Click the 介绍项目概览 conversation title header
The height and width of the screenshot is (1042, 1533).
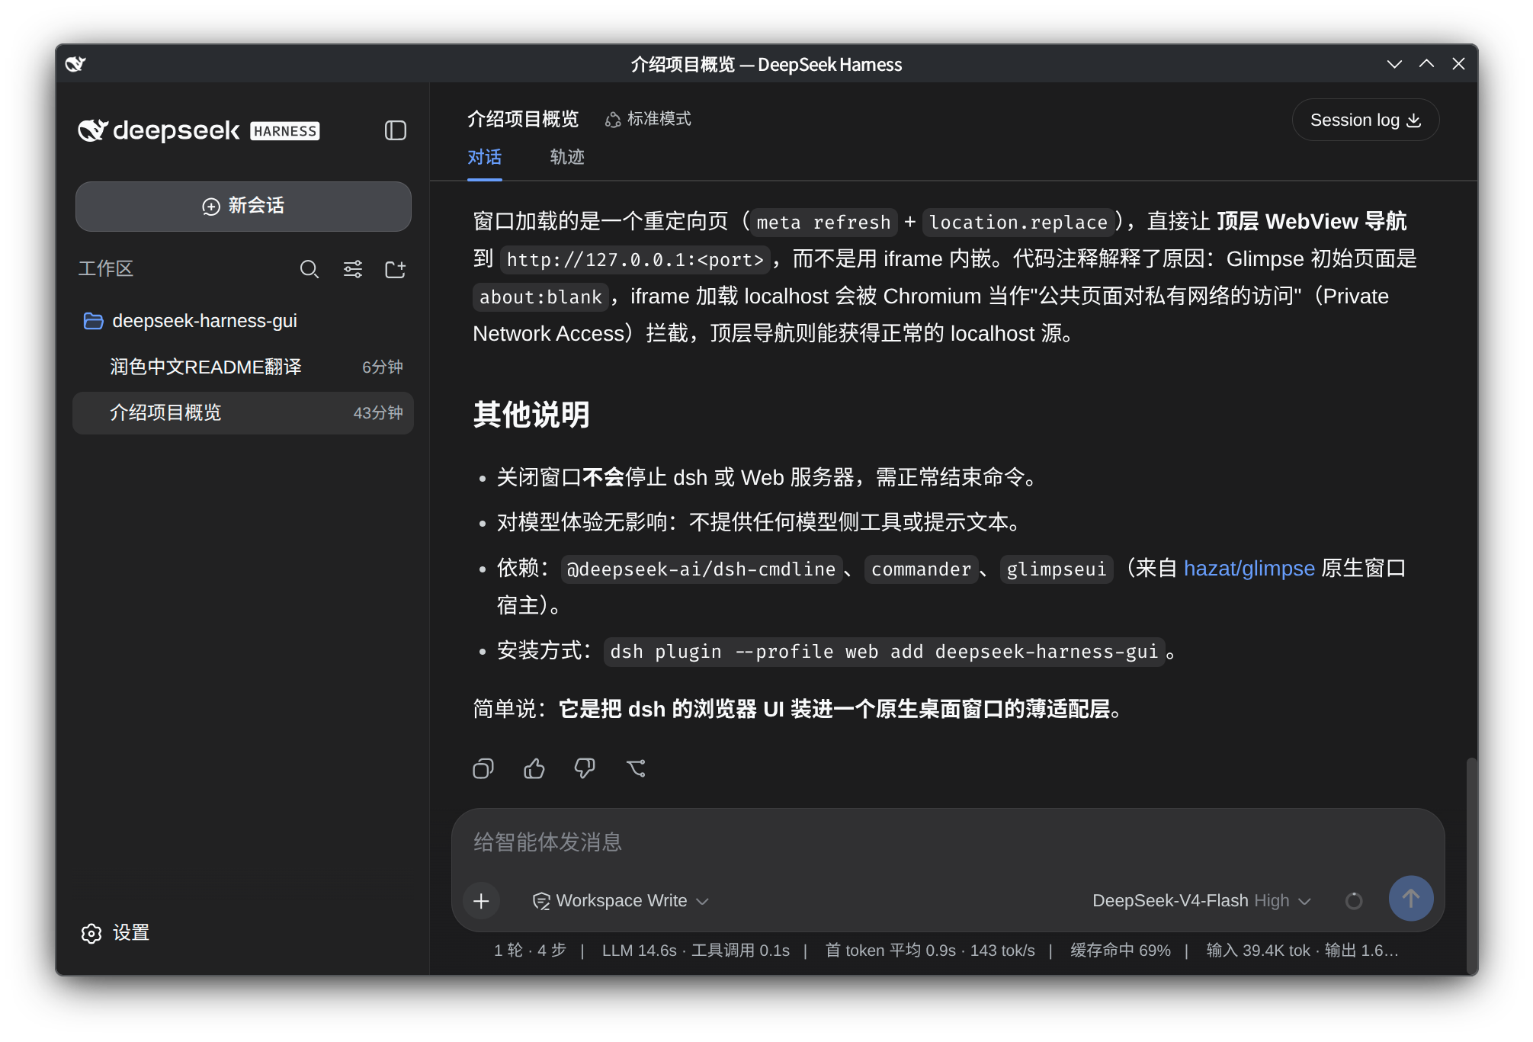point(523,119)
